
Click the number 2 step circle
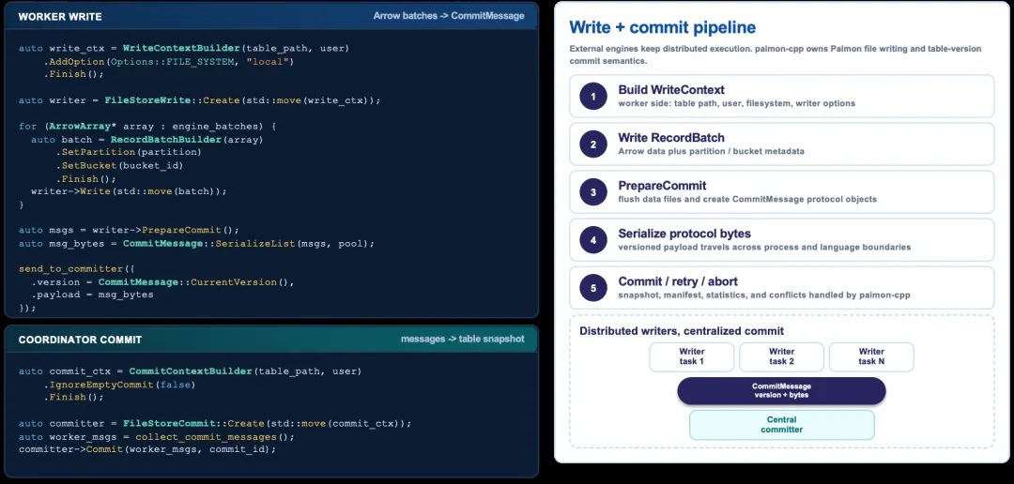pos(593,144)
